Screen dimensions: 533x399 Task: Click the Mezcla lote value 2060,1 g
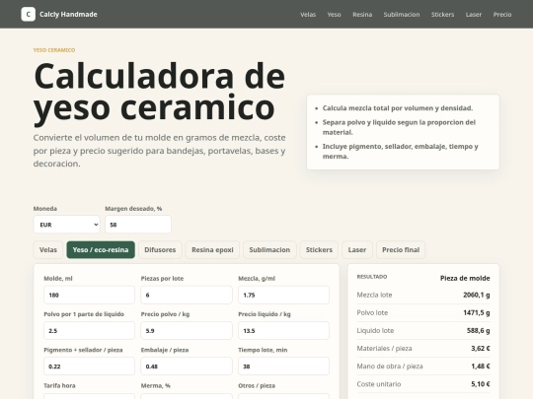pyautogui.click(x=476, y=295)
